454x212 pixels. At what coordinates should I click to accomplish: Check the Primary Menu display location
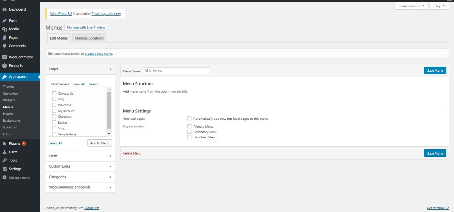[189, 126]
